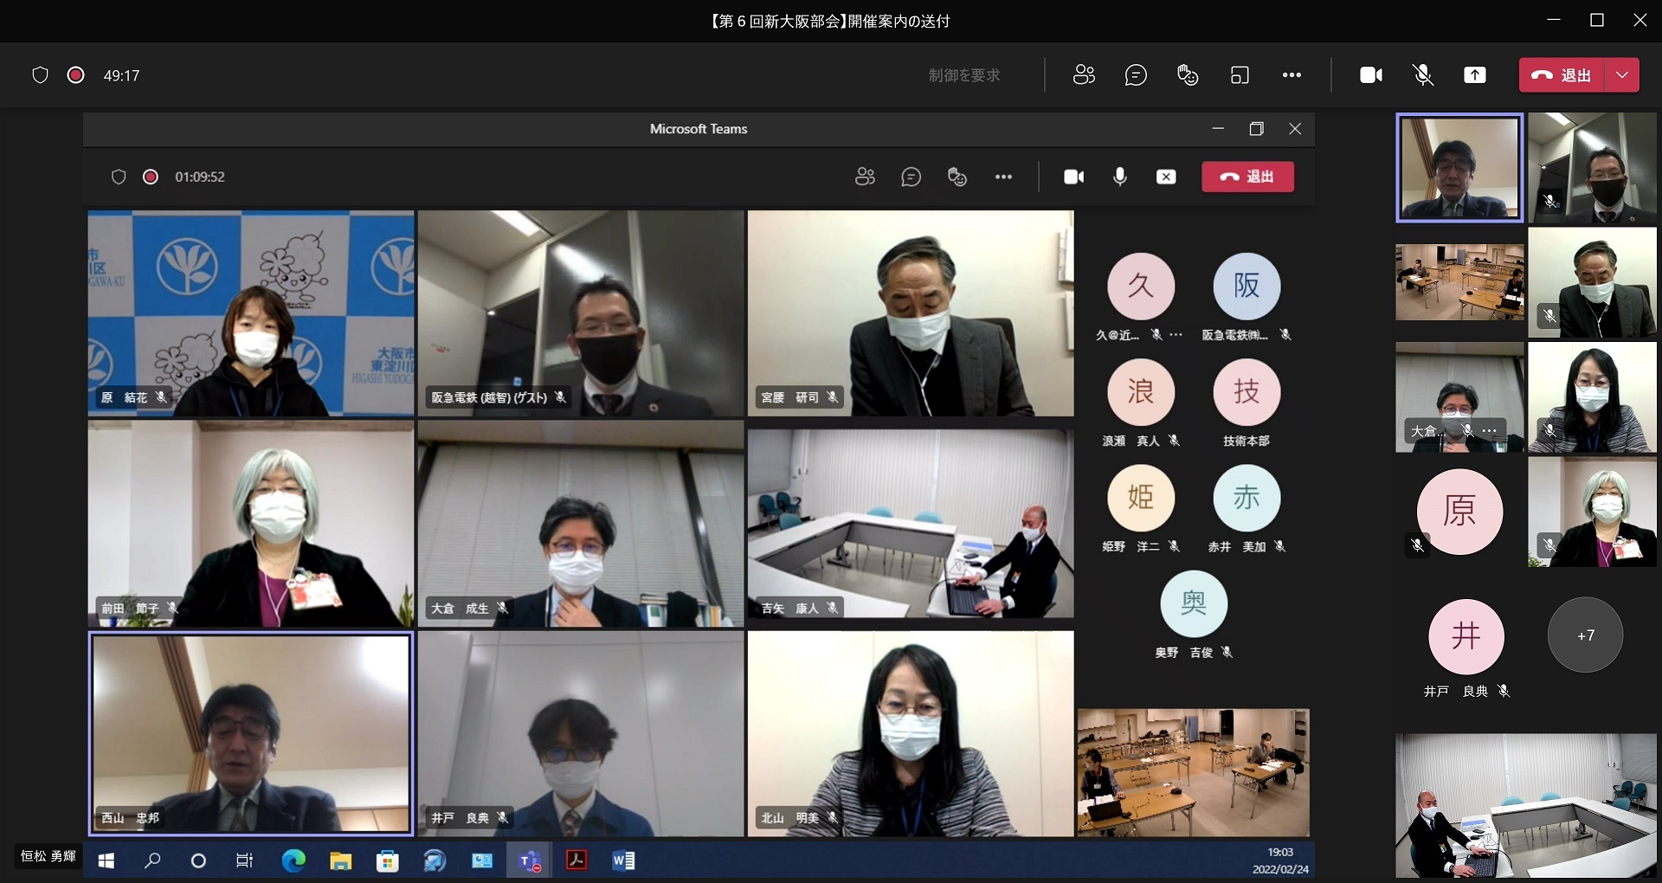The width and height of the screenshot is (1662, 883).
Task: Open the meeting chat in top toolbar
Action: coord(1136,75)
